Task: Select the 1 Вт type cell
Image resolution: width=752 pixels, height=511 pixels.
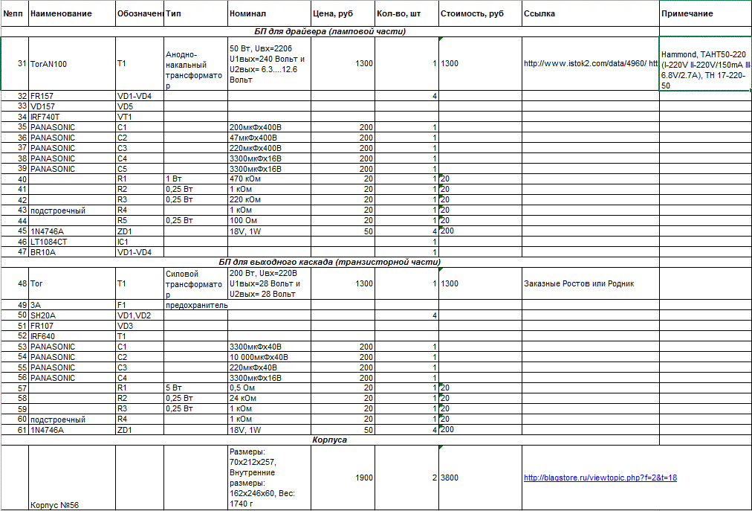Action: click(195, 179)
